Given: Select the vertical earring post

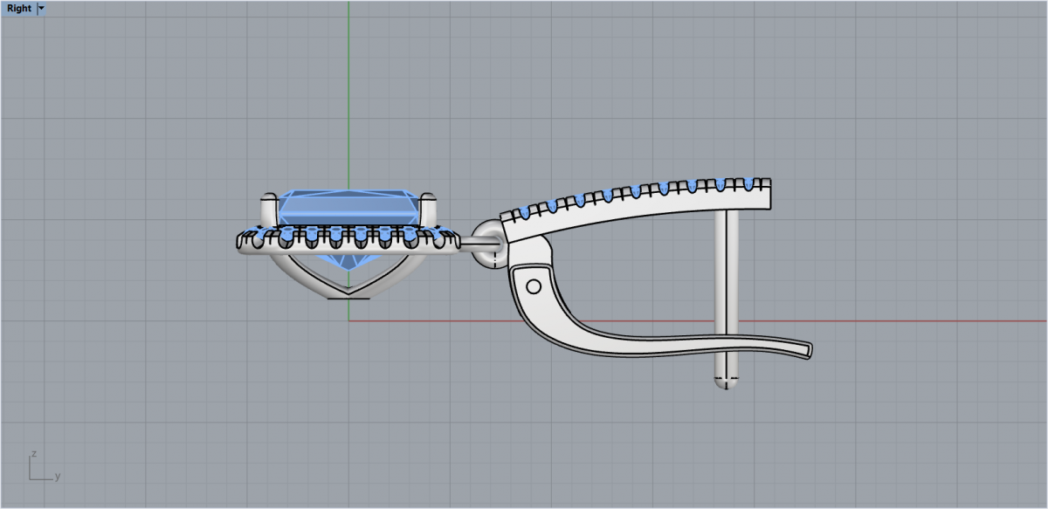Looking at the screenshot, I should [726, 279].
